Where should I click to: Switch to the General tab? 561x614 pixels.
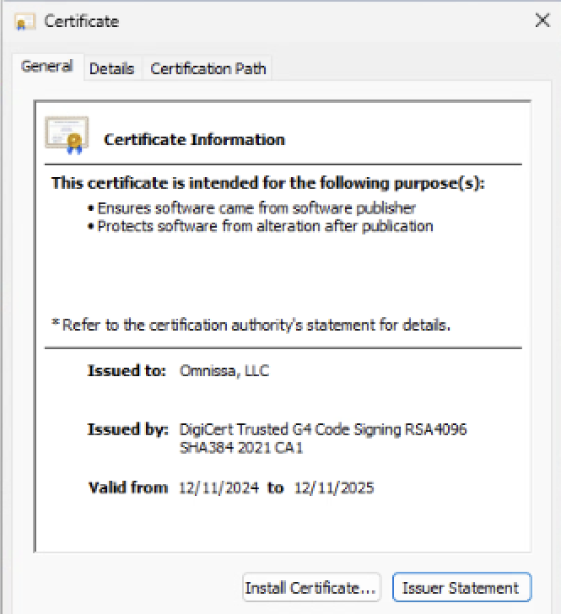(46, 67)
